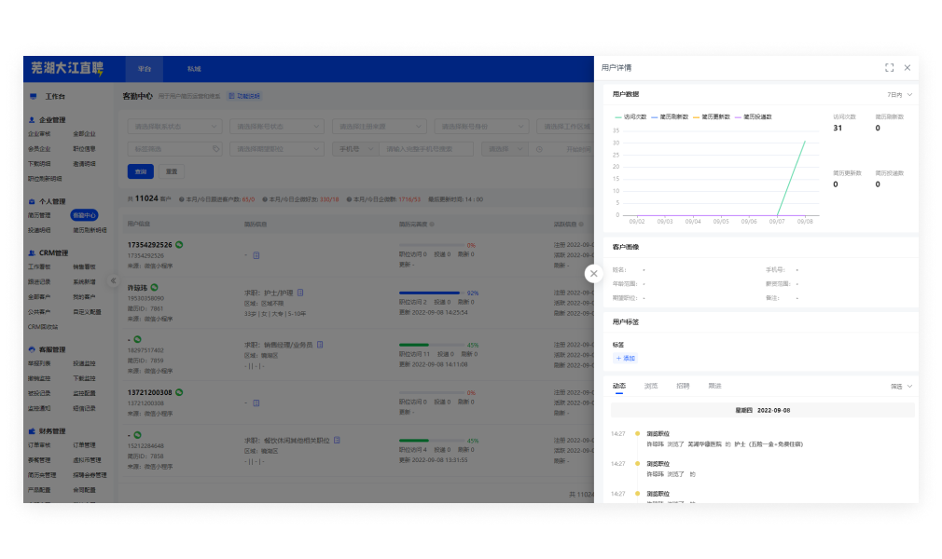Open the 7日内 time range dropdown
Screen dimensions: 942x559
pyautogui.click(x=899, y=94)
